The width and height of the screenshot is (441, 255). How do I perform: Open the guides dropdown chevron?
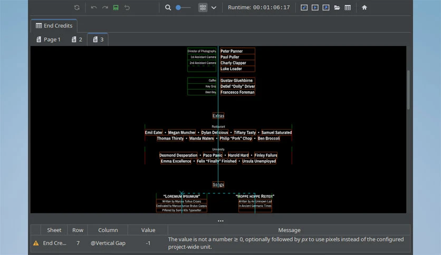pos(214,7)
